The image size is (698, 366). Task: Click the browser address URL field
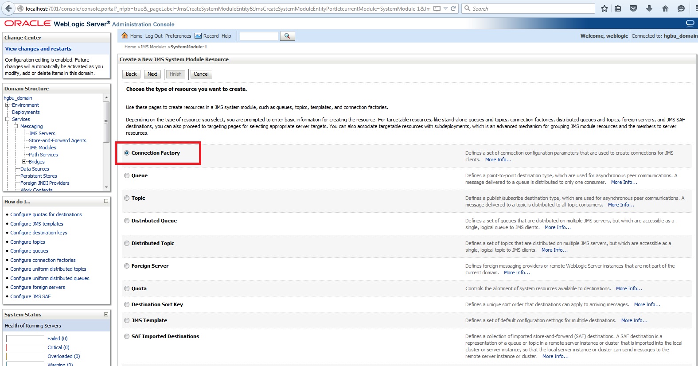coord(228,8)
